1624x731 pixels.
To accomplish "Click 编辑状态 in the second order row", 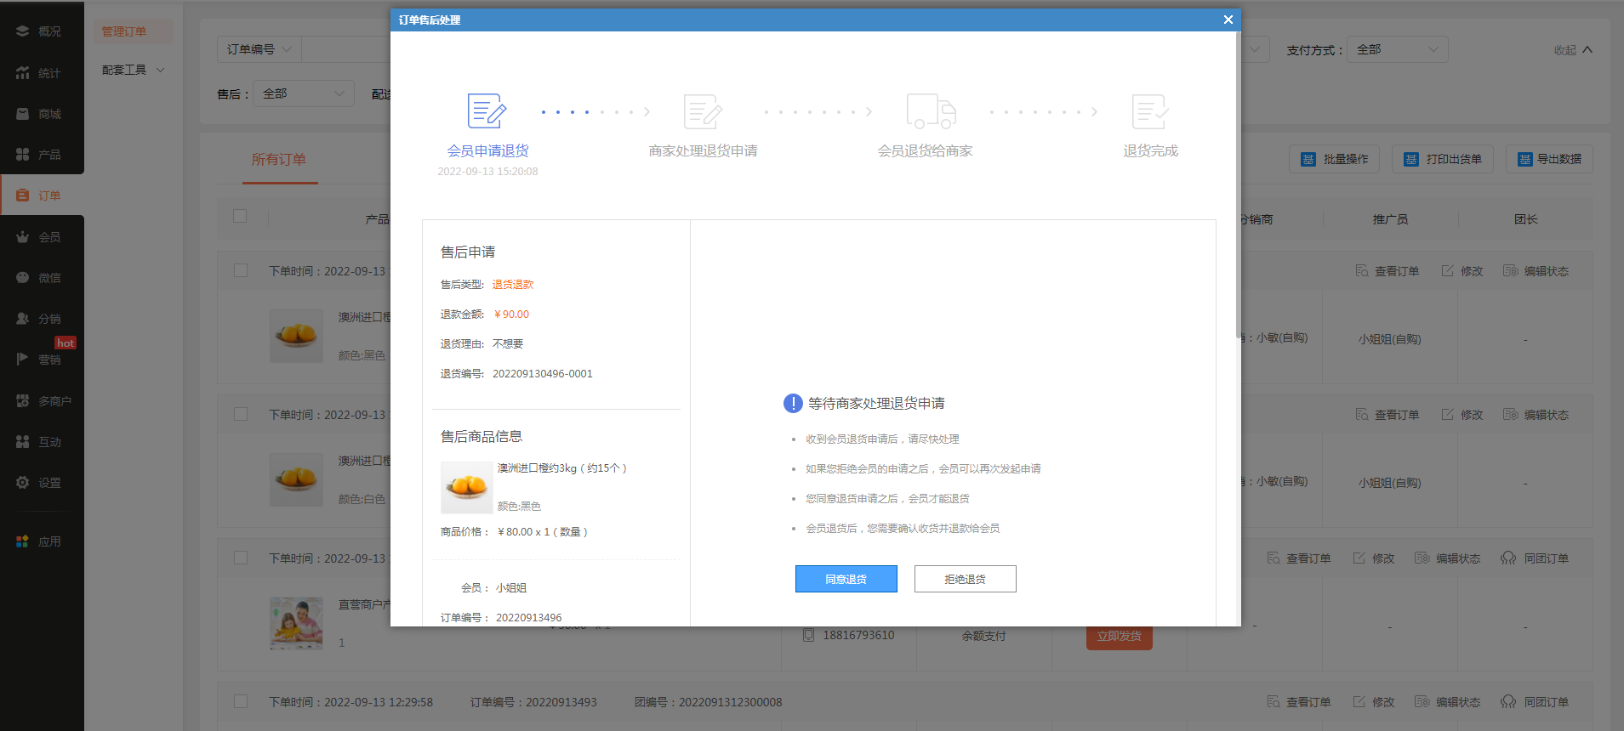I will [x=1536, y=415].
